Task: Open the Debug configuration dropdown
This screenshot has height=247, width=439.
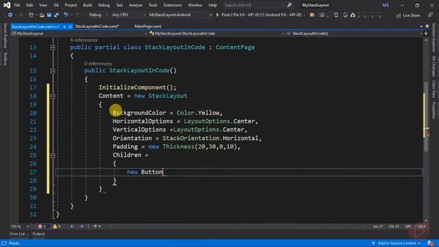Action: [98, 15]
